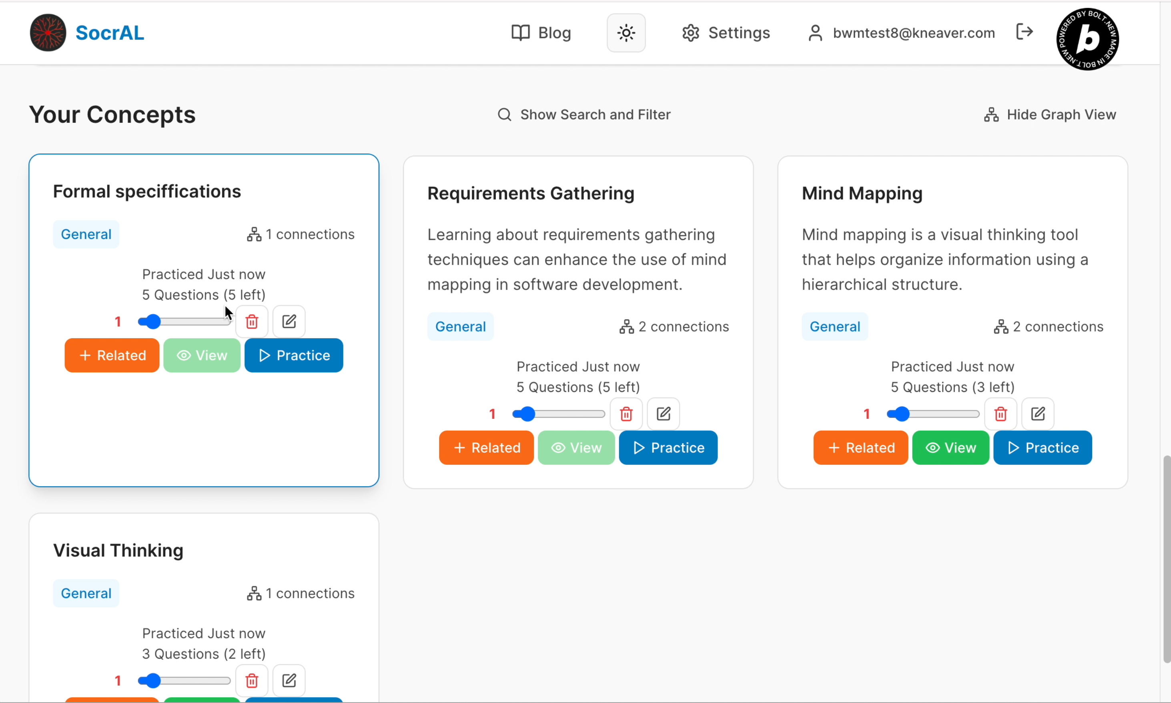Add Related concept to Mind Mapping
The image size is (1171, 703).
860,447
